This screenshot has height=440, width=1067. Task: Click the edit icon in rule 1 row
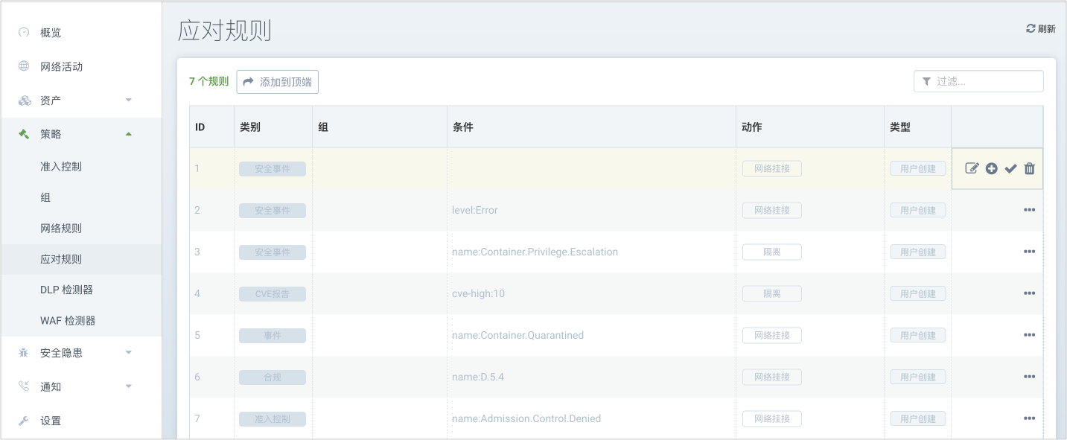pos(972,168)
